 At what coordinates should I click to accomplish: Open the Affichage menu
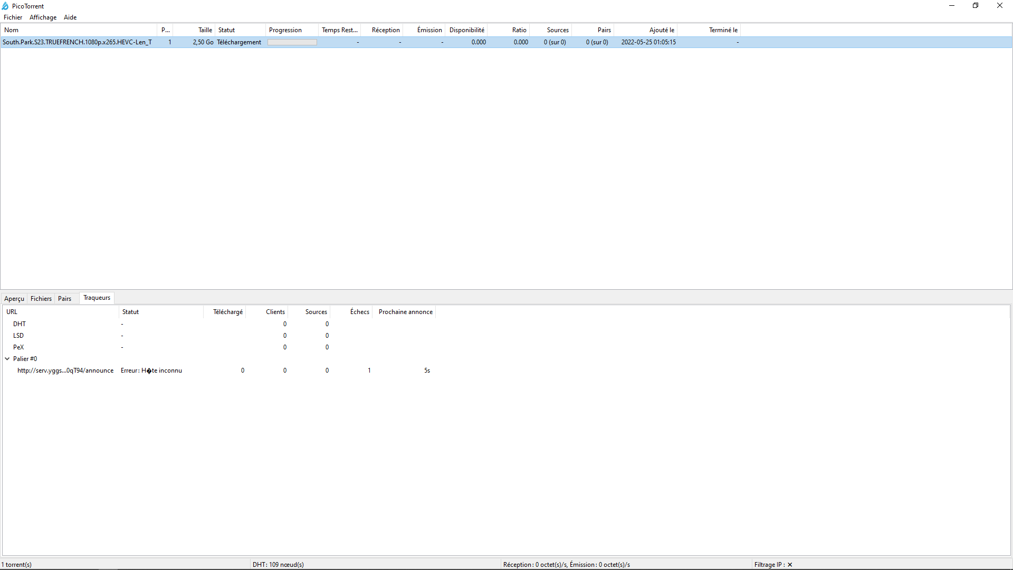(x=43, y=17)
